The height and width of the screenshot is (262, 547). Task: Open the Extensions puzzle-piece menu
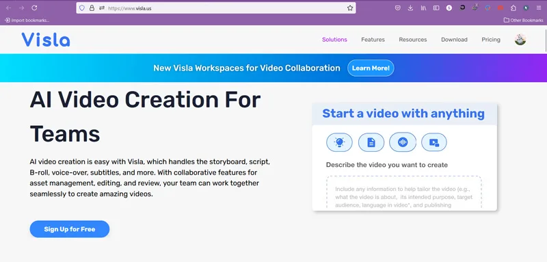point(513,8)
